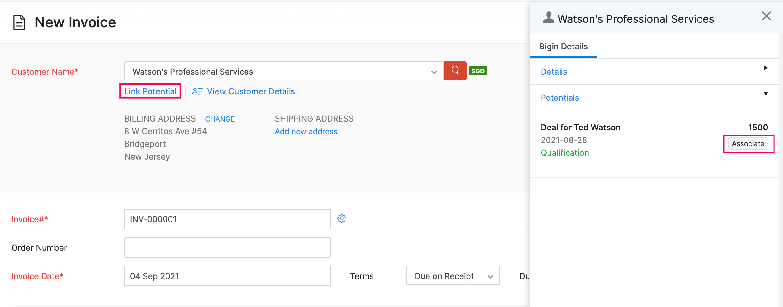Click the Invoice# input field
Image resolution: width=783 pixels, height=307 pixels.
click(227, 219)
